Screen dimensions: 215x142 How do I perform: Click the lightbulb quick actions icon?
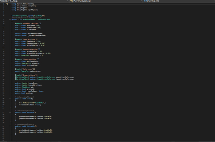(x=7, y=4)
